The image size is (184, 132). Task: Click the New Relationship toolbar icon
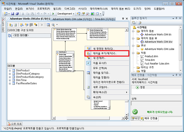coord(36,25)
